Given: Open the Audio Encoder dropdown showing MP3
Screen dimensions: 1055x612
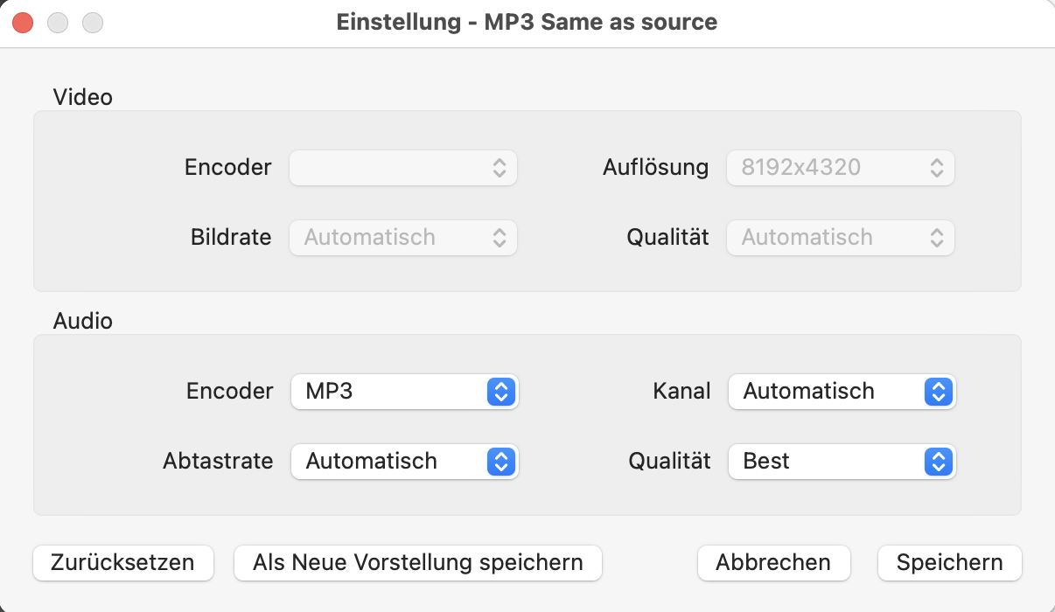Looking at the screenshot, I should (404, 392).
